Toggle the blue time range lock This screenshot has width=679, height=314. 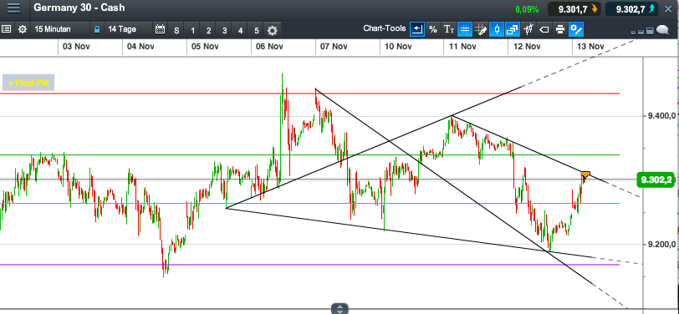[96, 29]
